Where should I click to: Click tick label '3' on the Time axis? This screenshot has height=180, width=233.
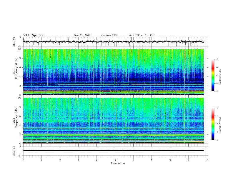pyautogui.click(x=78, y=160)
